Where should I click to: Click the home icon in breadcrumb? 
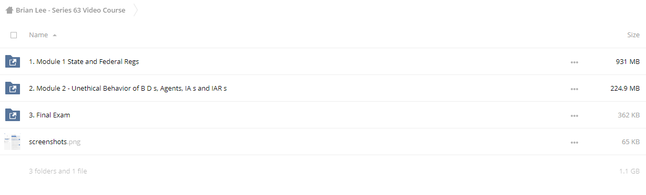click(9, 10)
